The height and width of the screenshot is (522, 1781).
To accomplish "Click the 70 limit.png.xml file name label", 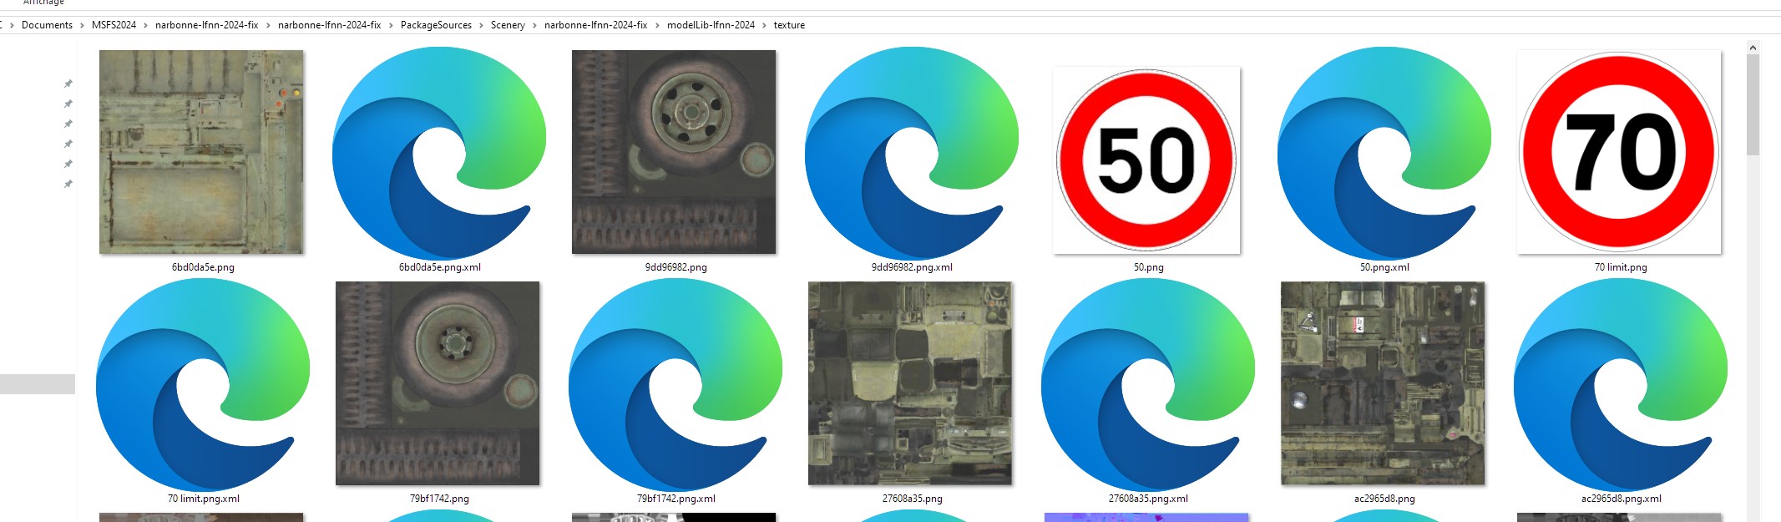I will [x=203, y=499].
